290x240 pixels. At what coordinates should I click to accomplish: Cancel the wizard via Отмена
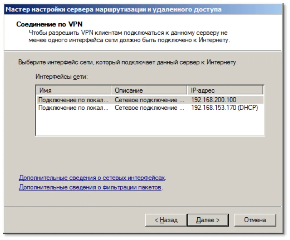coord(255,220)
